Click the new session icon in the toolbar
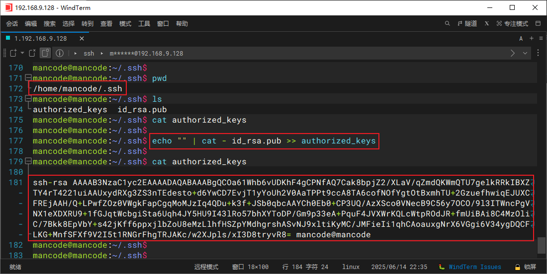 [x=13, y=53]
